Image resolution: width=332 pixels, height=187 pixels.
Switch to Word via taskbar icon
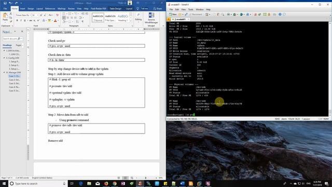tap(182, 183)
